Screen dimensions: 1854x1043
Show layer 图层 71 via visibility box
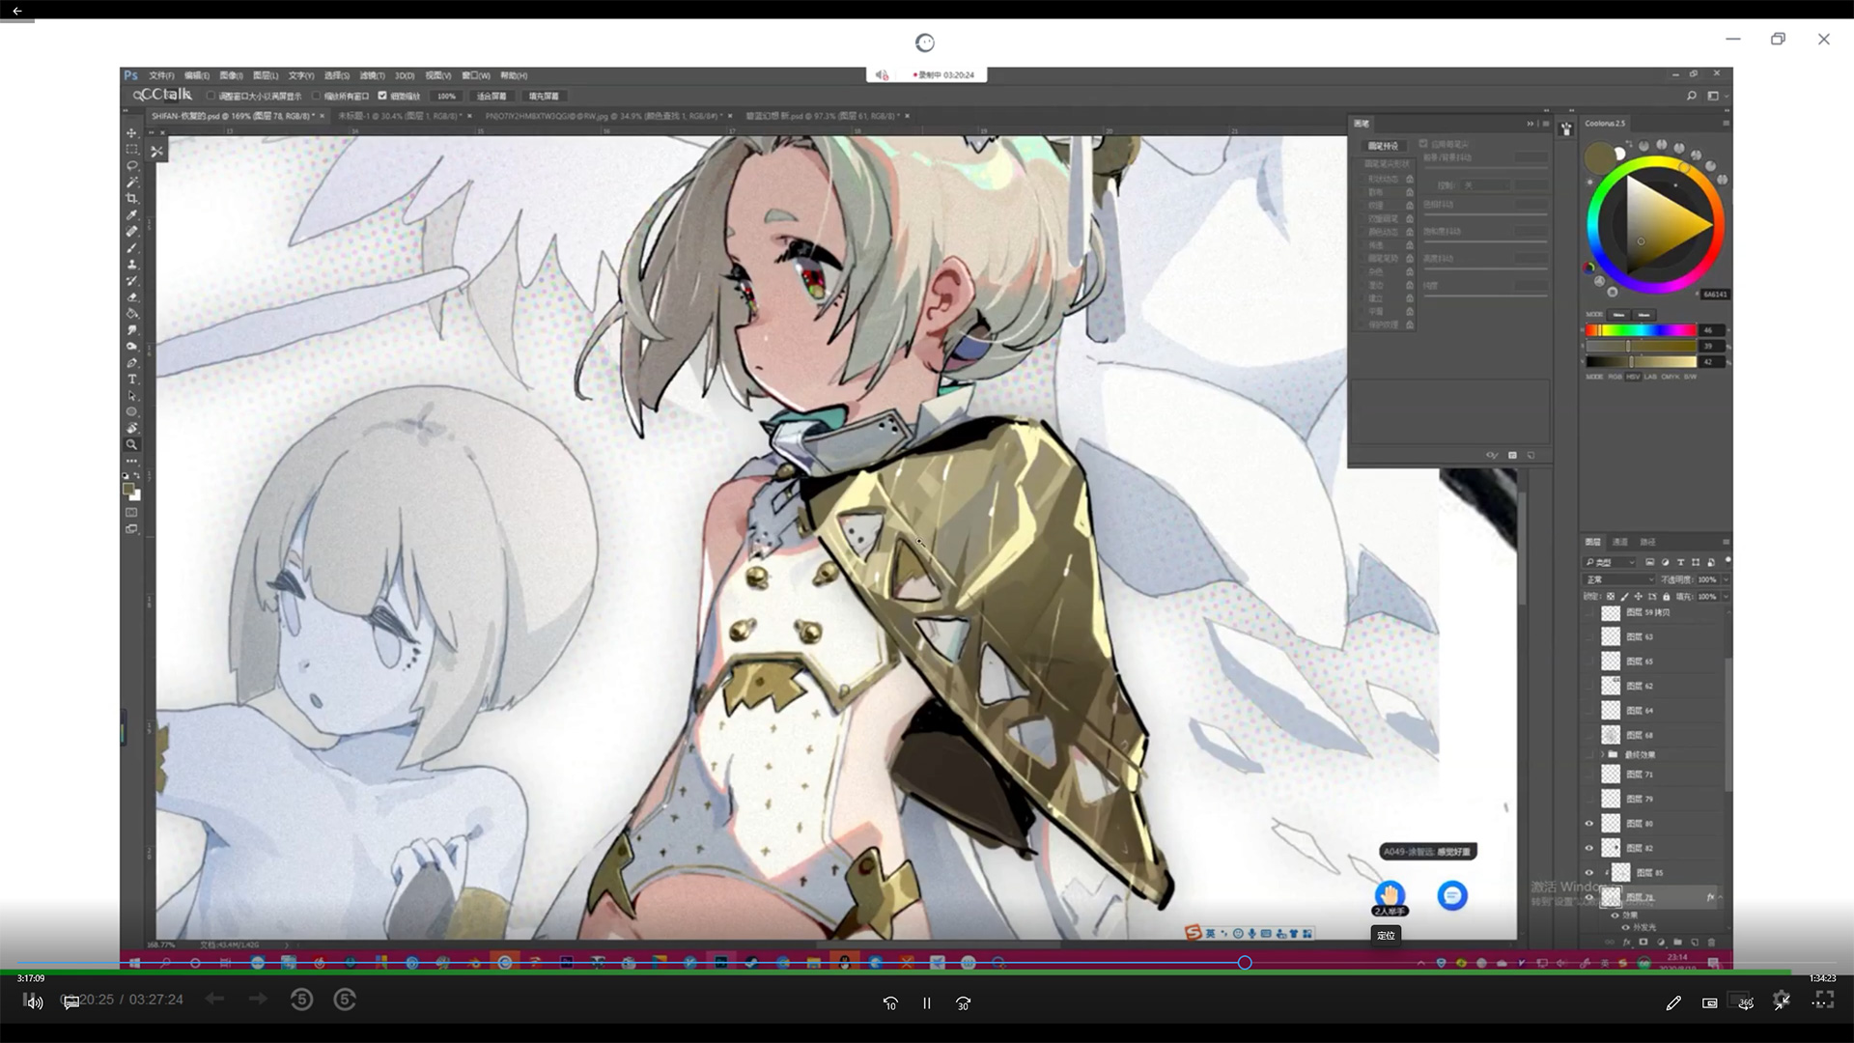pyautogui.click(x=1589, y=775)
